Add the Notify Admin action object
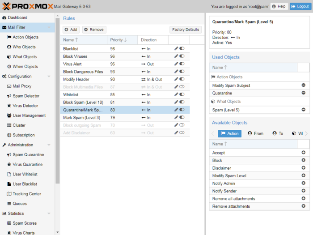Viewport: 313px width, 235px height. point(303,184)
